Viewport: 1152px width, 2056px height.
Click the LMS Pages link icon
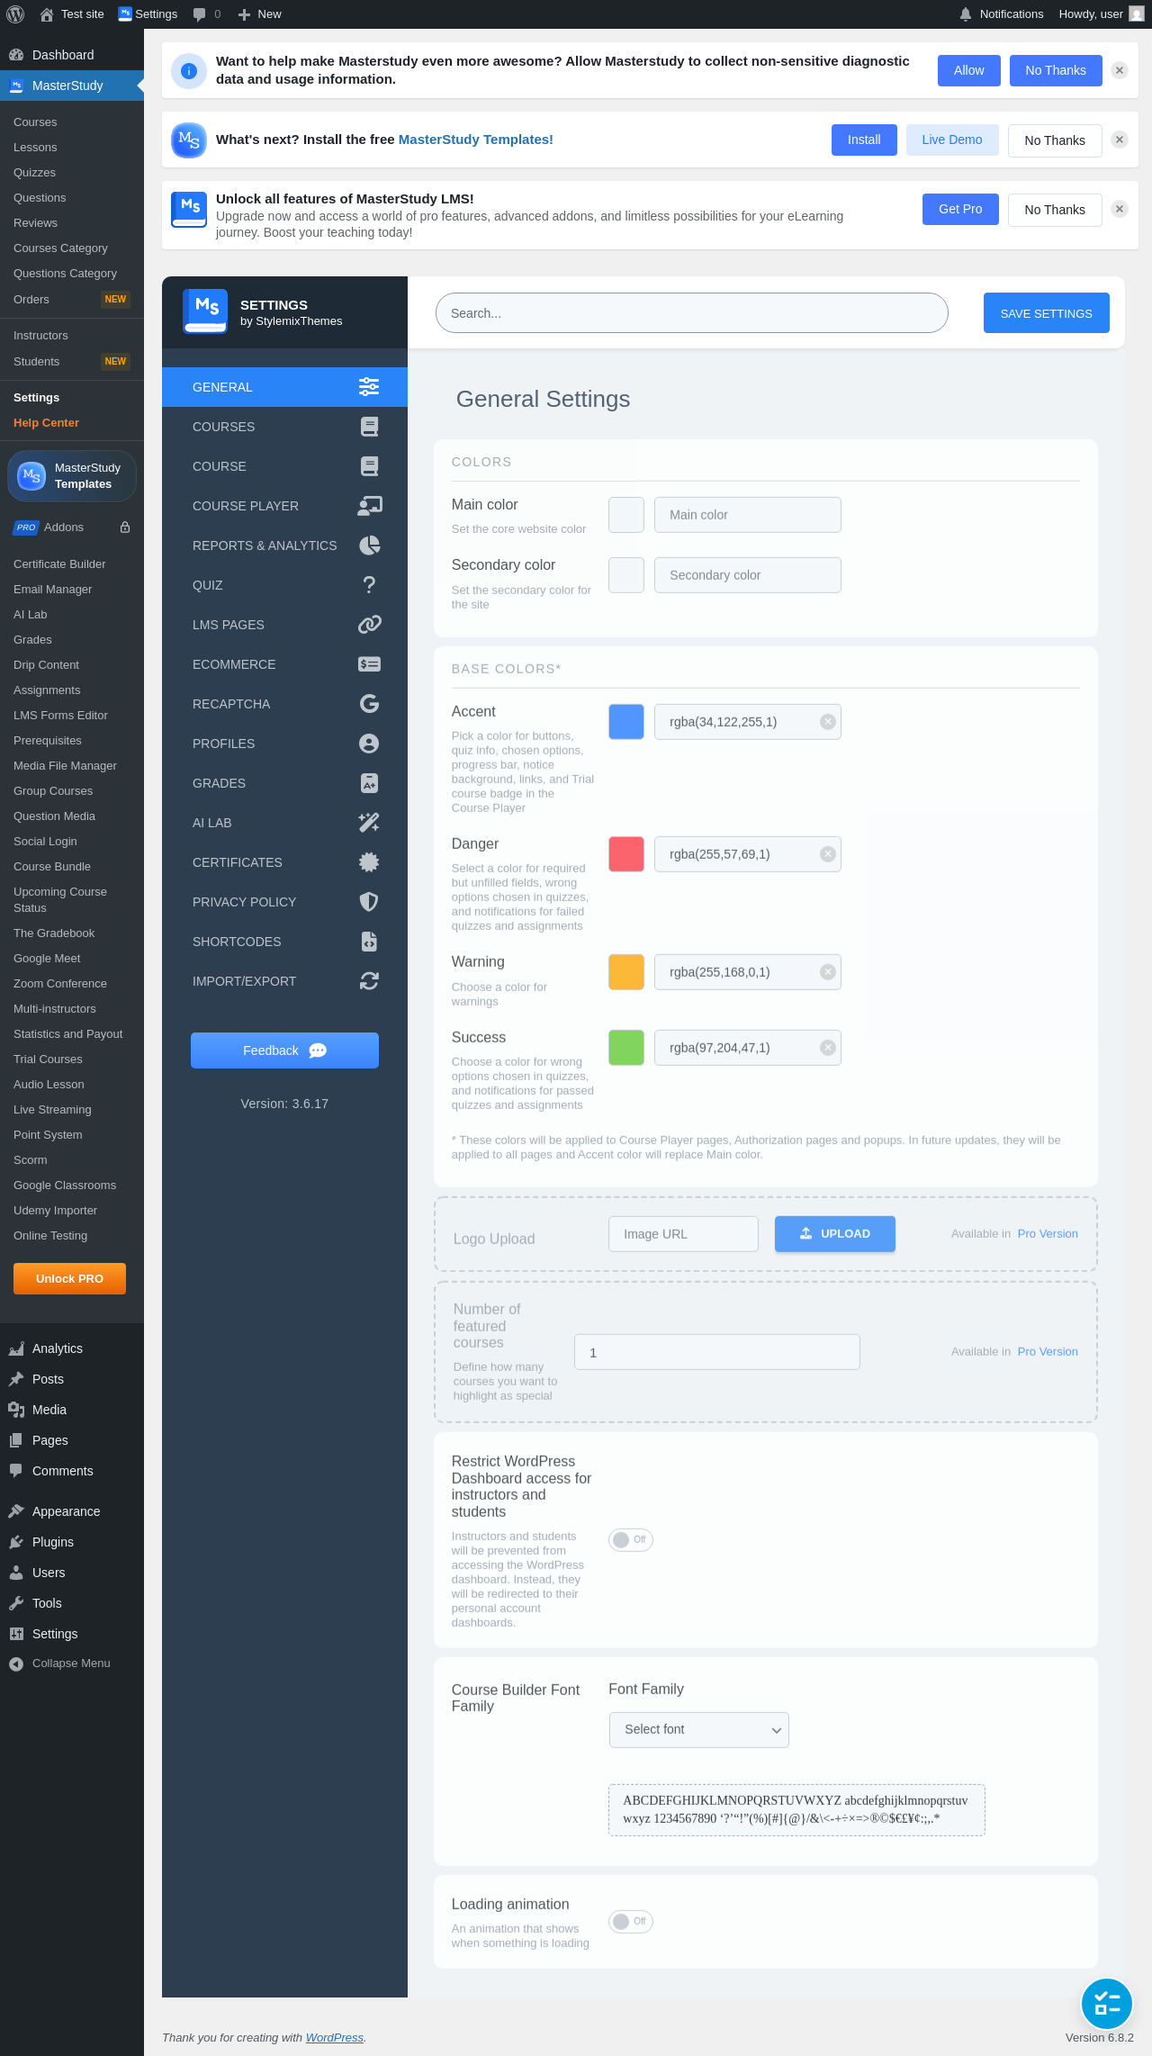click(369, 625)
